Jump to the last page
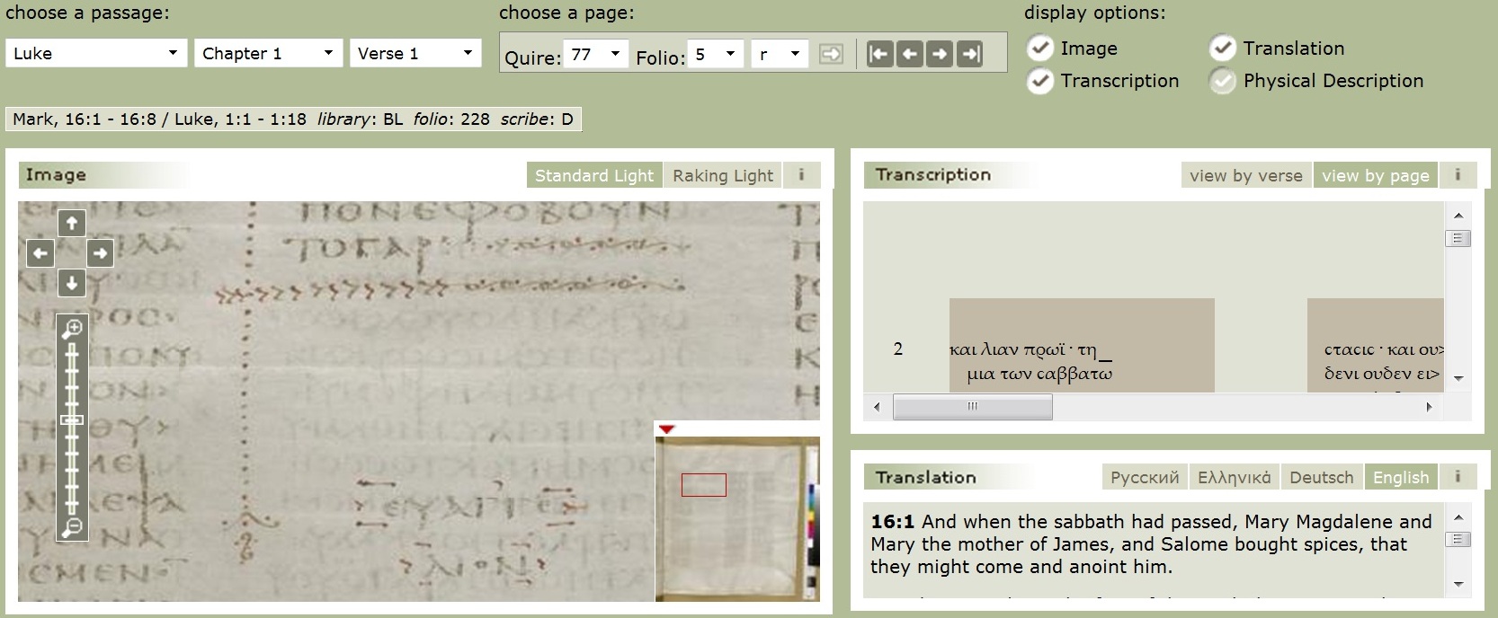1498x618 pixels. (970, 54)
